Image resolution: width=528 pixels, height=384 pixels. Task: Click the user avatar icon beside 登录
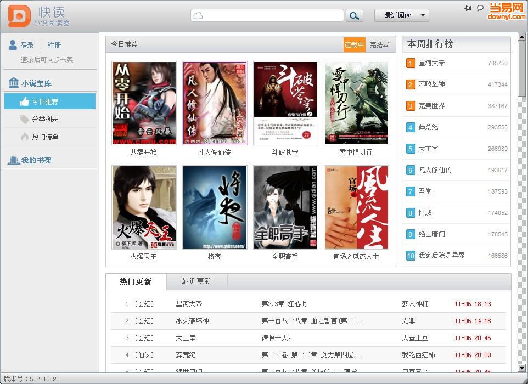pos(13,45)
